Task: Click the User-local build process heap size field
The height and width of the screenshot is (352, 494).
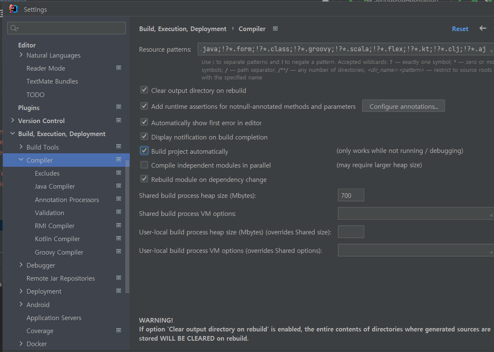Action: click(351, 231)
